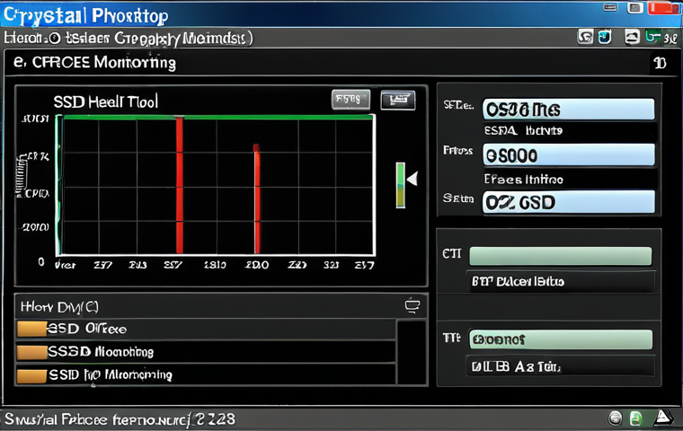683x431 pixels.
Task: Click the 'SSD Healt Tlool' chart title
Action: (105, 101)
